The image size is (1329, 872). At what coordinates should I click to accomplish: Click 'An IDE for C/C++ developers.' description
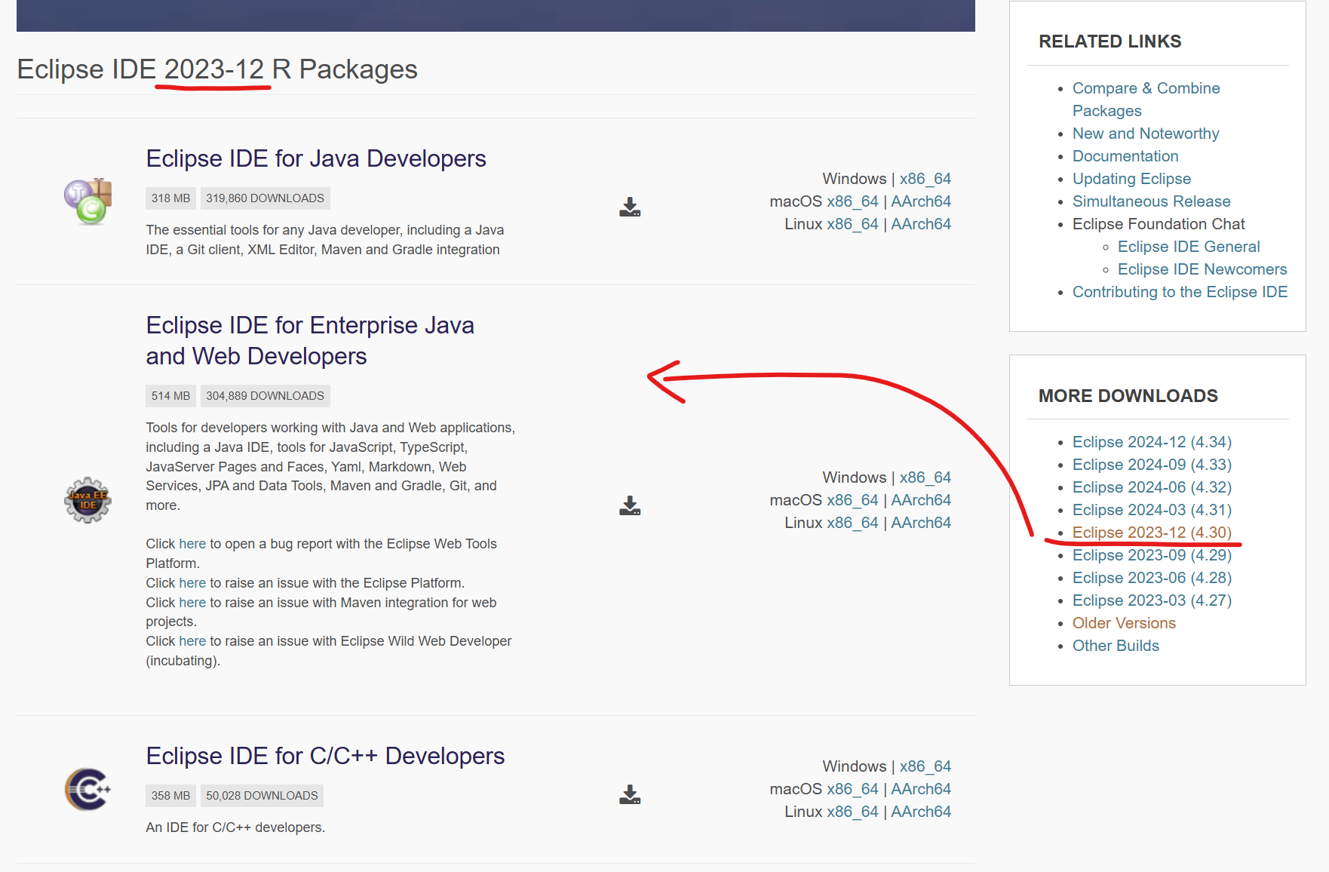235,827
